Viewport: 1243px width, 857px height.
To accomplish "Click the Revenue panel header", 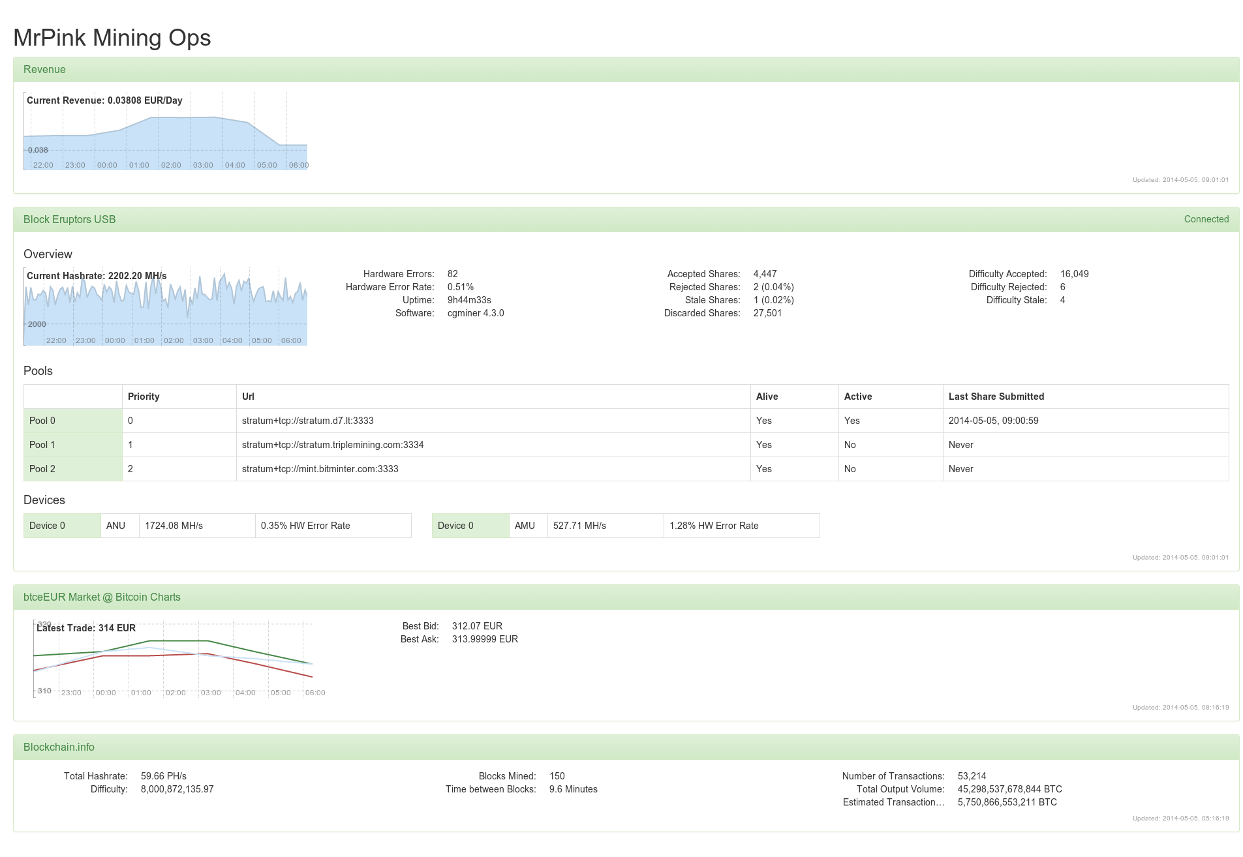I will (44, 69).
